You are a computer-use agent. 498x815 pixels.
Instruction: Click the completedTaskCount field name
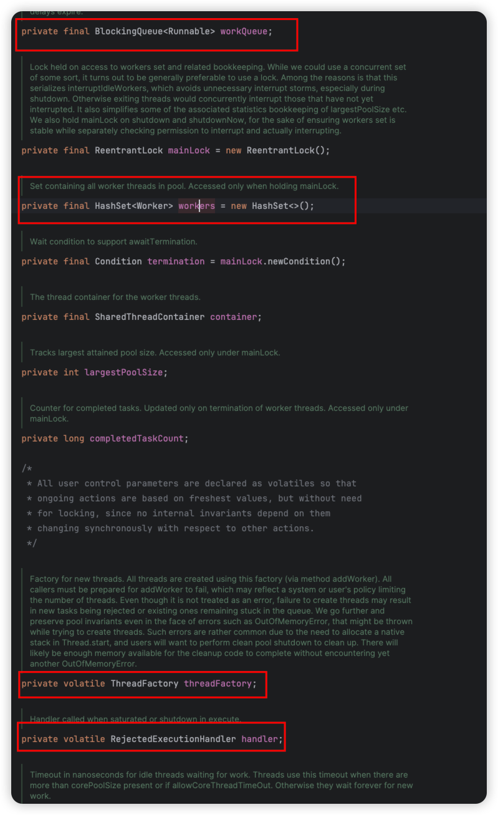click(x=136, y=438)
